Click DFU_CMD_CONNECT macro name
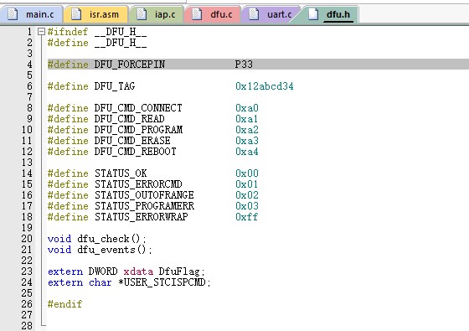 tap(138, 108)
